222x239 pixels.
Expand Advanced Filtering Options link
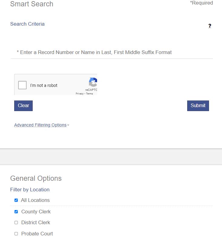point(40,125)
